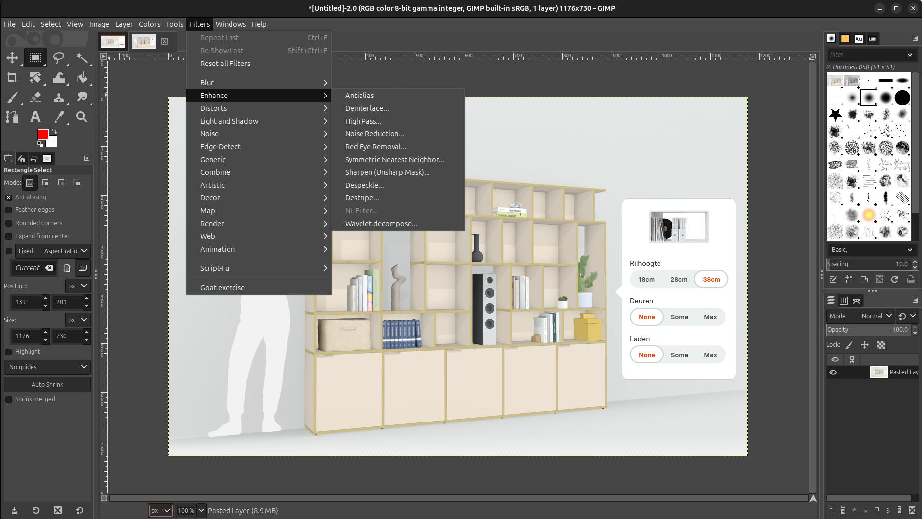The width and height of the screenshot is (922, 519).
Task: Select the Text tool
Action: (x=35, y=117)
